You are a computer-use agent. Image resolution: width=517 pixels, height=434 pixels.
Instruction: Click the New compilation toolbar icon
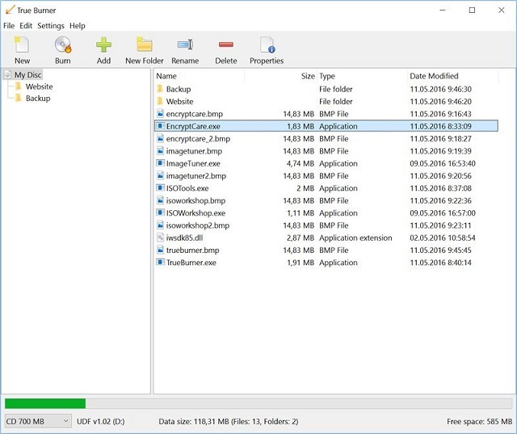(x=22, y=46)
